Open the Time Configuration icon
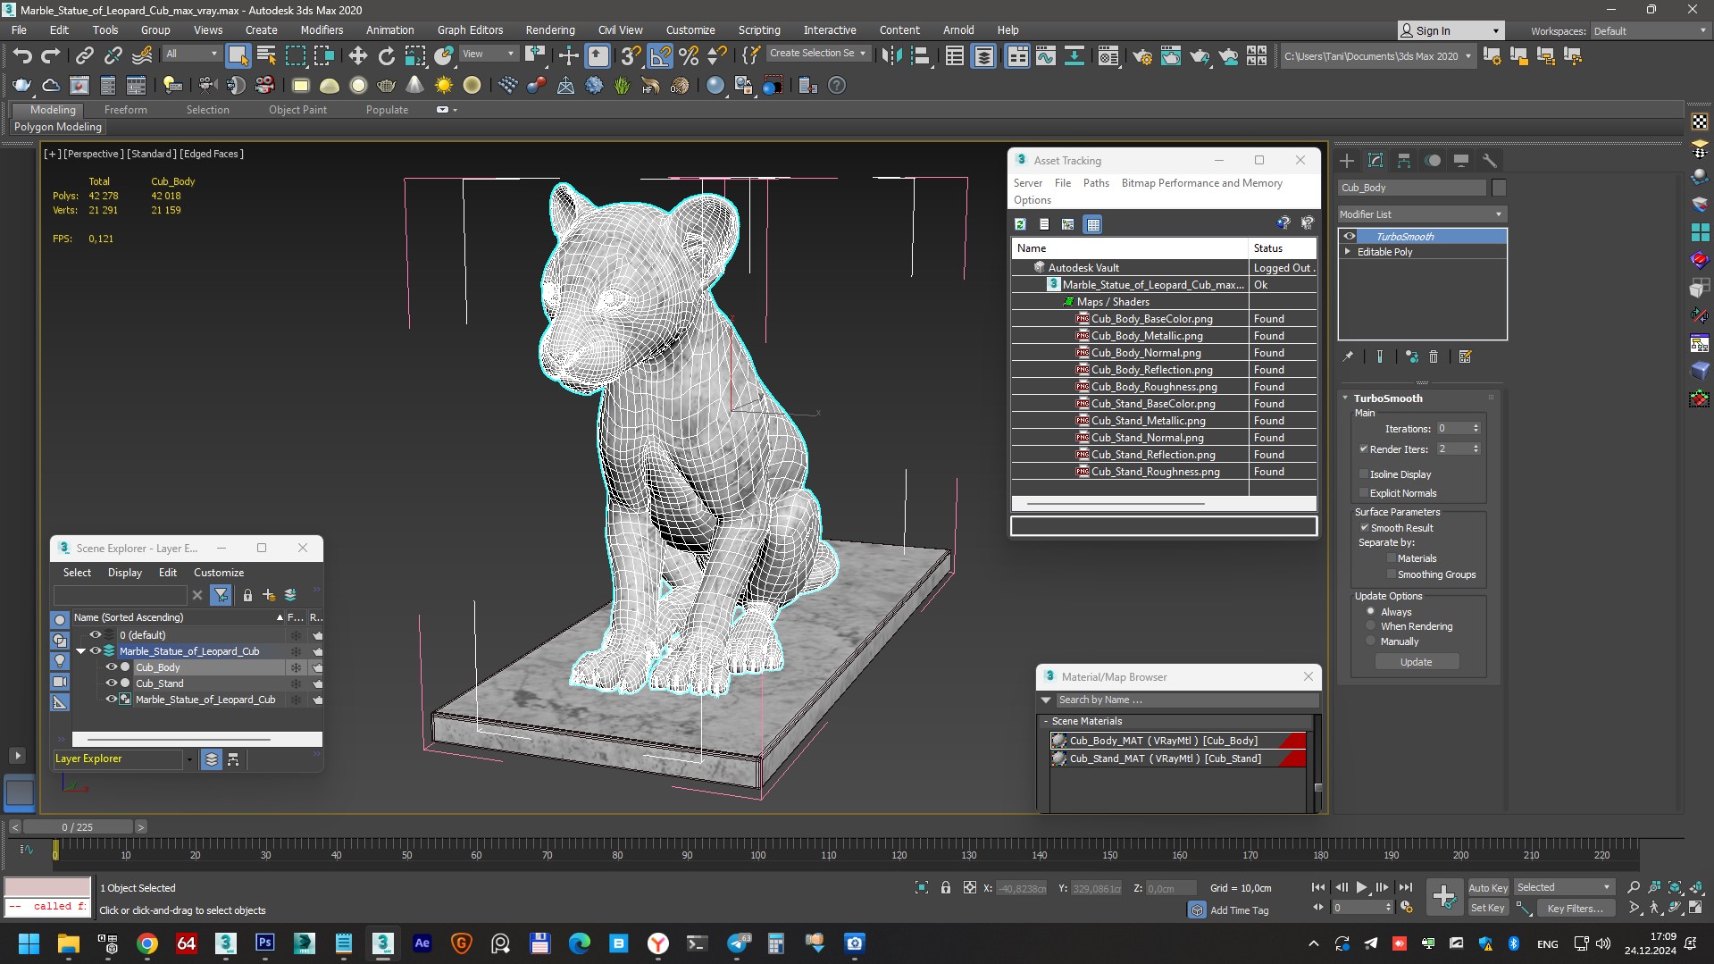Image resolution: width=1714 pixels, height=964 pixels. (1406, 908)
